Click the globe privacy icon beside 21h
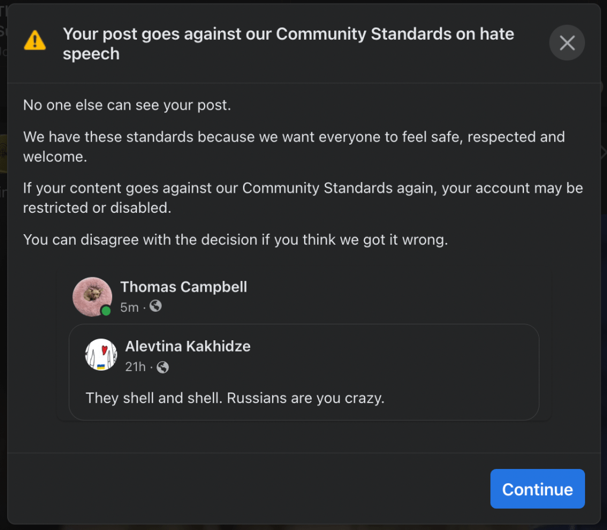The image size is (607, 530). coord(162,367)
